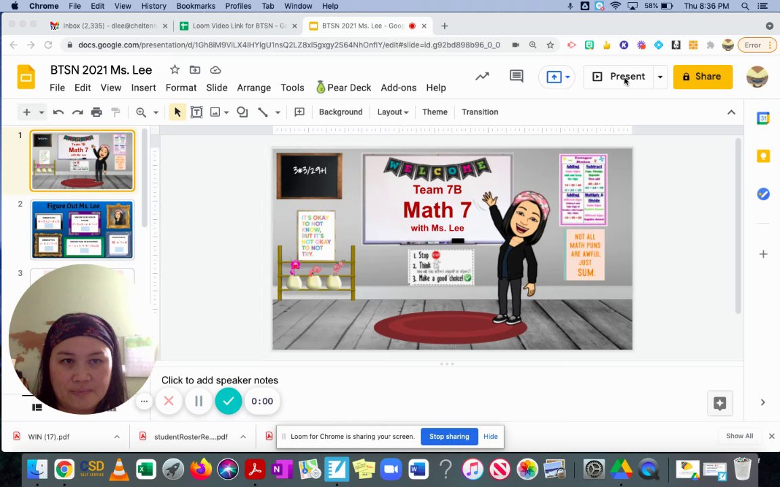This screenshot has width=780, height=487.
Task: Open the Insert menu
Action: point(144,88)
